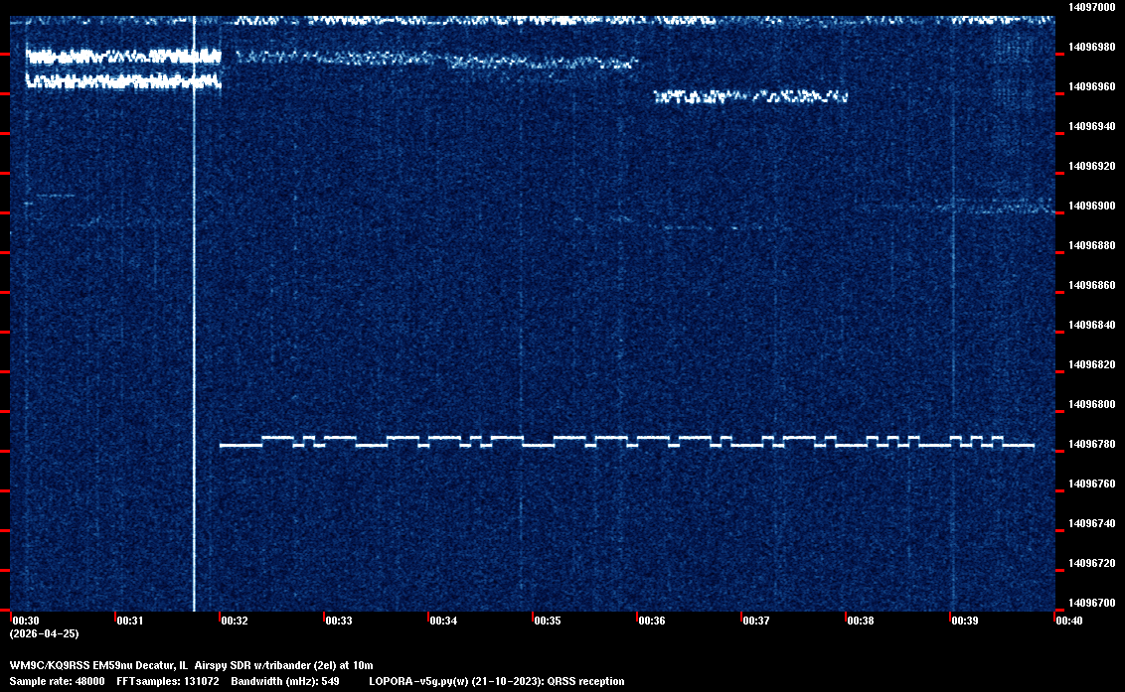Click the (2026-04-25) date text
Screen dimensions: 1125x692
44,633
